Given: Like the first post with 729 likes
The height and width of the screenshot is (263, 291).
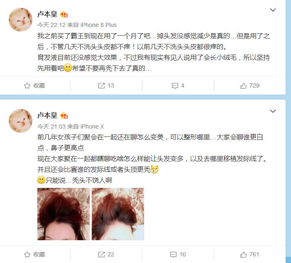Looking at the screenshot, I should 243,86.
